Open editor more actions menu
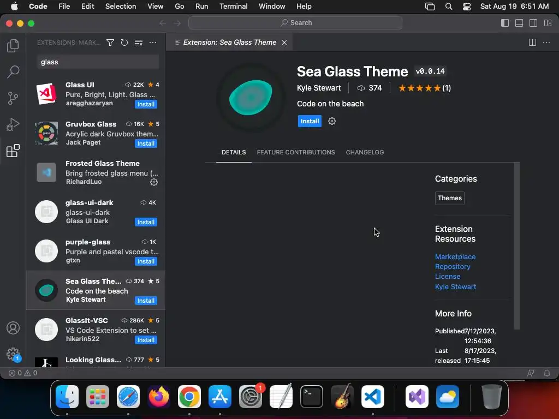Image resolution: width=559 pixels, height=419 pixels. click(546, 43)
